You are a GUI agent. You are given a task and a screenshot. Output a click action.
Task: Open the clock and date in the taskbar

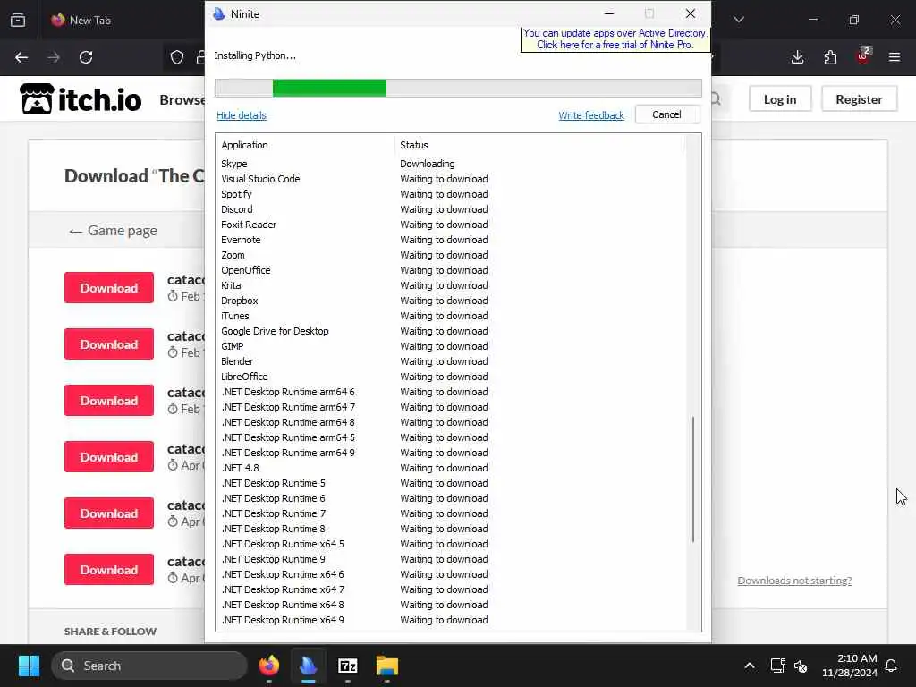(849, 666)
